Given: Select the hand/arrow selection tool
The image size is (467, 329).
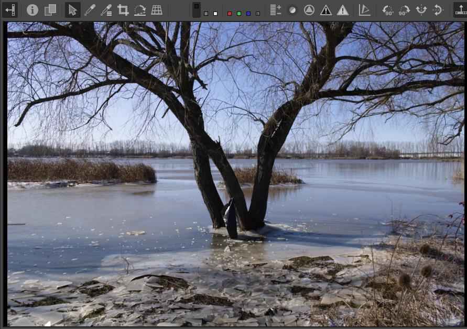Looking at the screenshot, I should [x=73, y=10].
